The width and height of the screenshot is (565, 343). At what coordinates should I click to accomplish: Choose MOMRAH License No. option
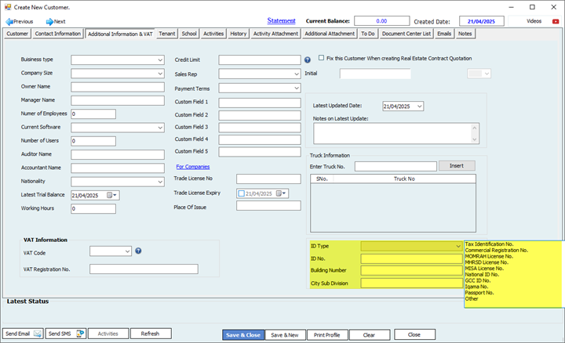pos(489,256)
